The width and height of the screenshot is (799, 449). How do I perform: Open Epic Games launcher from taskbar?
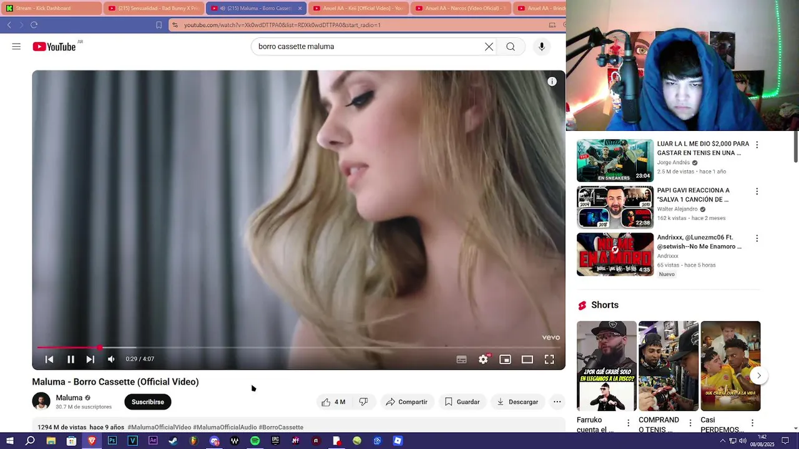(x=275, y=441)
